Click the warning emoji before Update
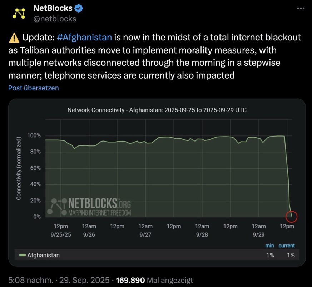This screenshot has height=287, width=312. (14, 38)
